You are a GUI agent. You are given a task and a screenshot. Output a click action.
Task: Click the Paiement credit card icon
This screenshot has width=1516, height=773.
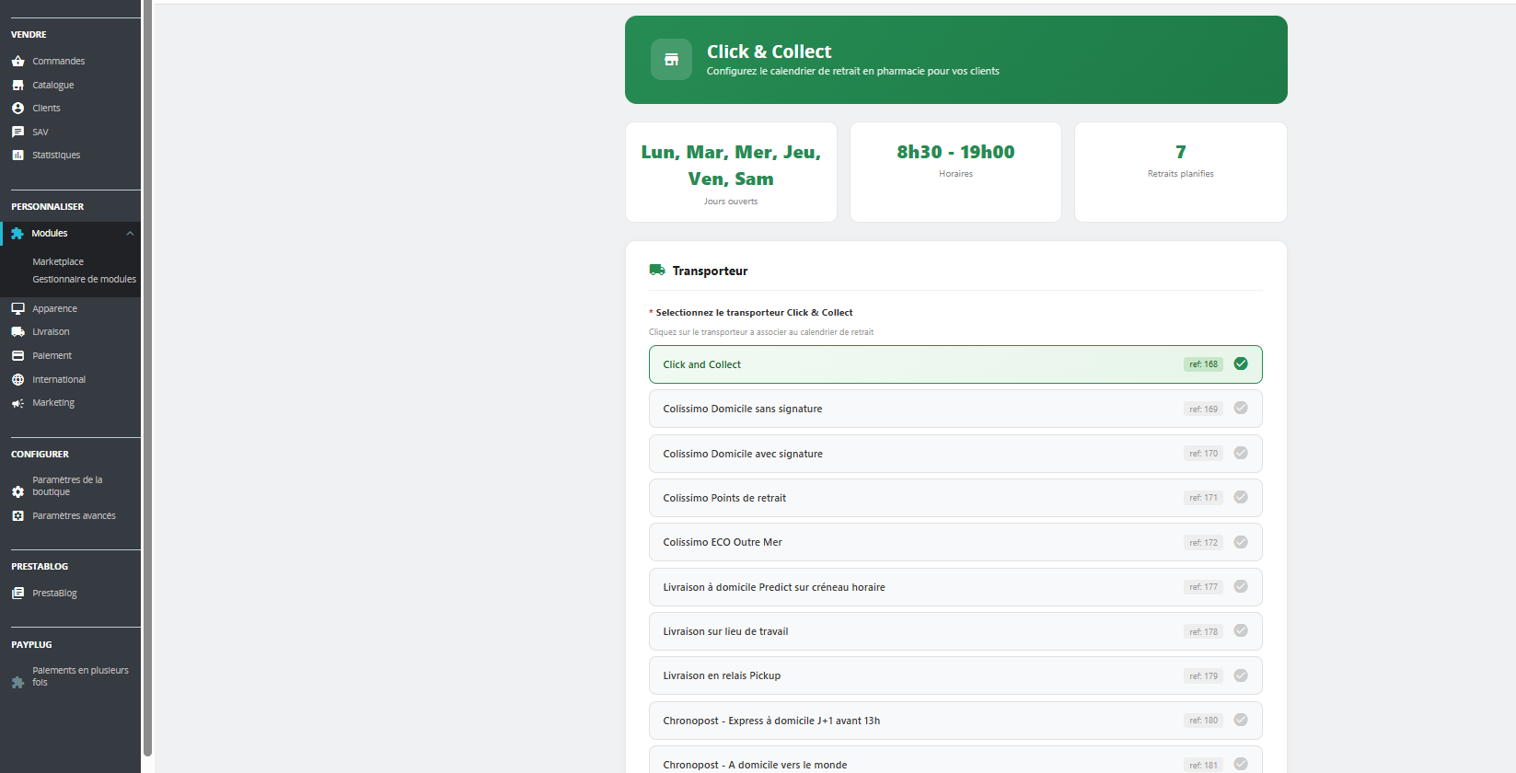17,355
